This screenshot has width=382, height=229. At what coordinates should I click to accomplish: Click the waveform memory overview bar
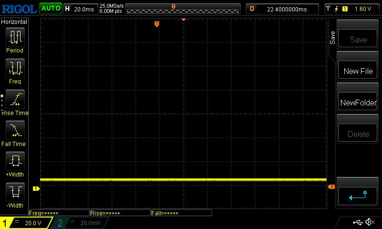(x=183, y=9)
